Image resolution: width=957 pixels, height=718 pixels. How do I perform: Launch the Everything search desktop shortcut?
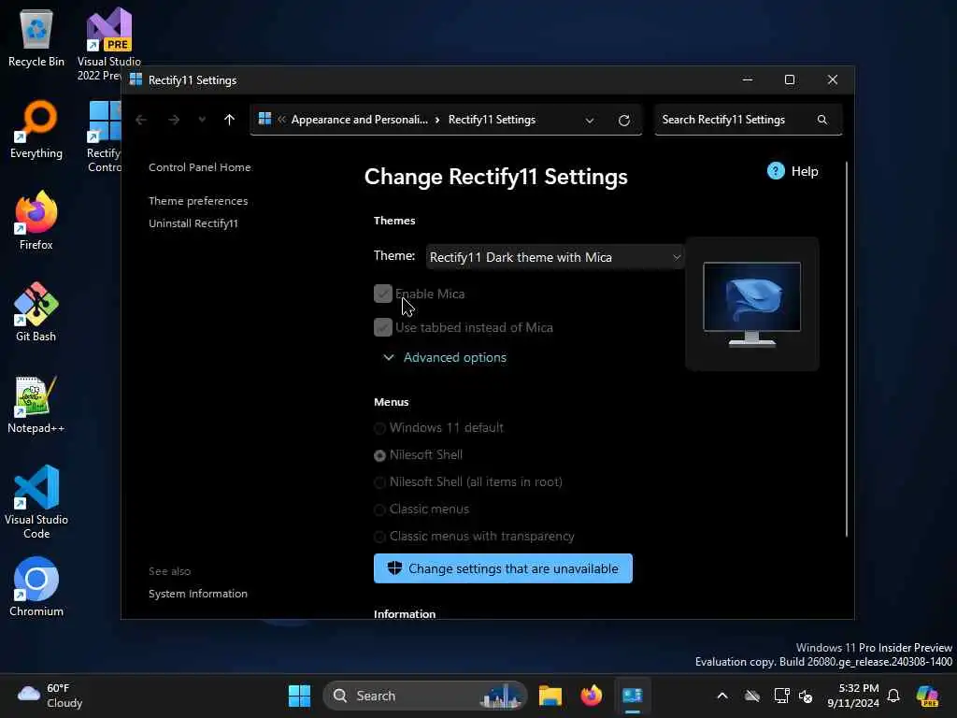(36, 129)
